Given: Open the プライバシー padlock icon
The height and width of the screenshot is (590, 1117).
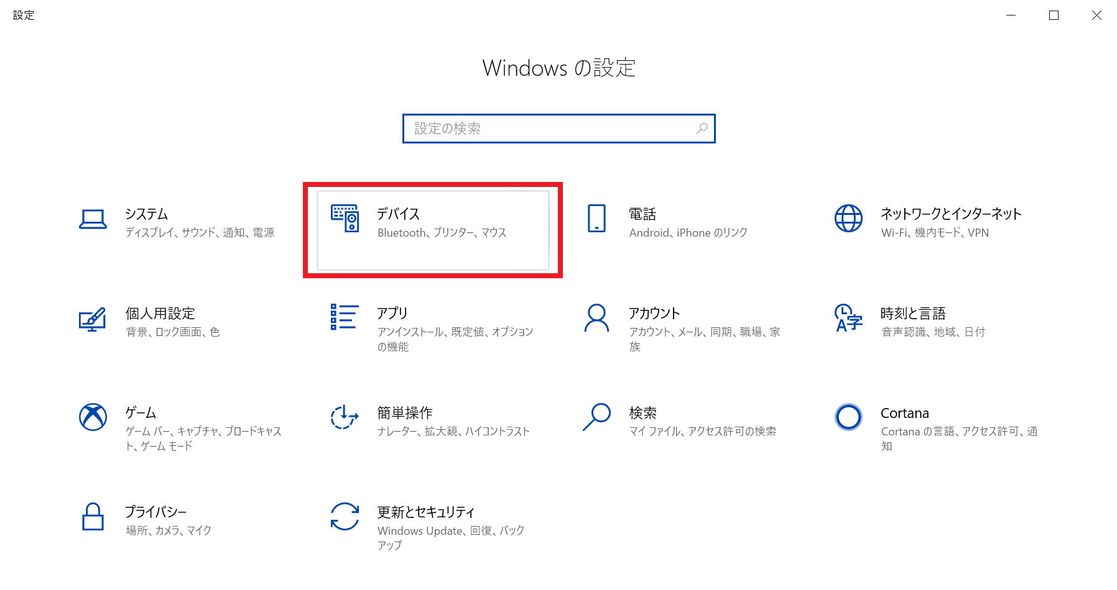Looking at the screenshot, I should [x=93, y=516].
